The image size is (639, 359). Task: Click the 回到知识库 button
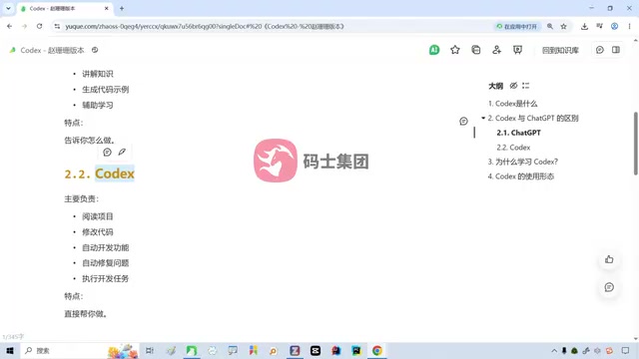(560, 50)
